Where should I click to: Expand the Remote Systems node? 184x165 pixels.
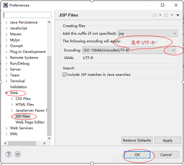(7, 58)
